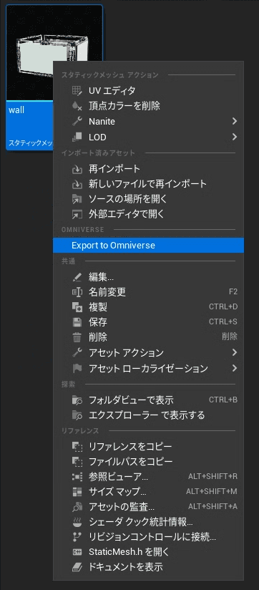This screenshot has height=590, width=259.
Task: Open the UV エディタ menu entry
Action: point(149,91)
